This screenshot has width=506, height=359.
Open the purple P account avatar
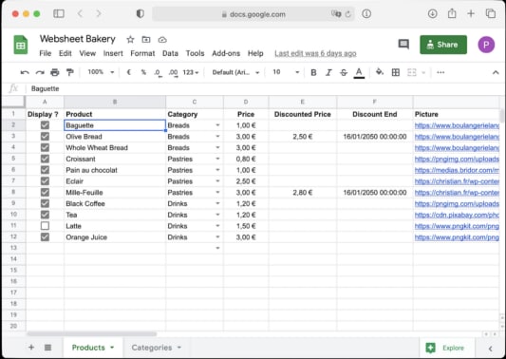[x=486, y=45]
